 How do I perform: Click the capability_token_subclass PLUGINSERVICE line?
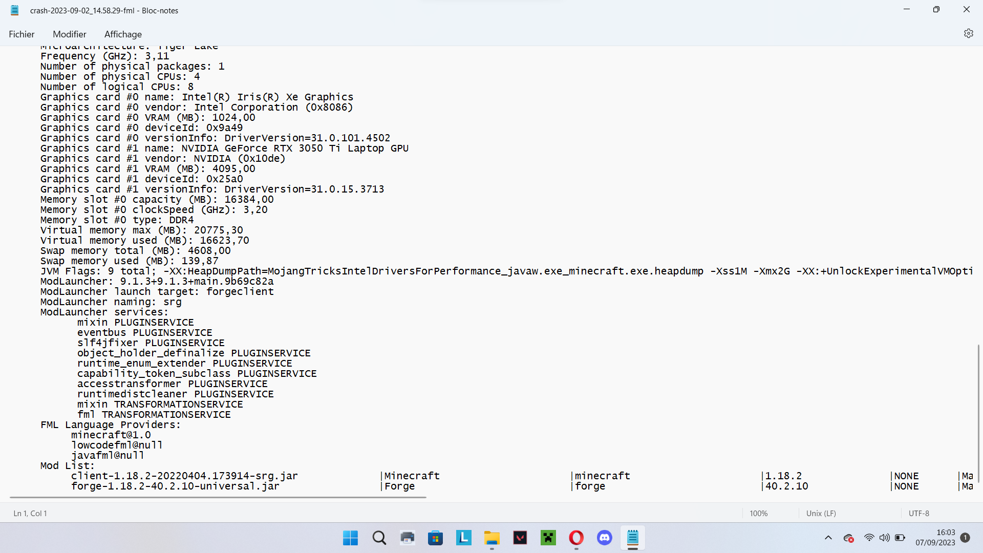point(197,374)
